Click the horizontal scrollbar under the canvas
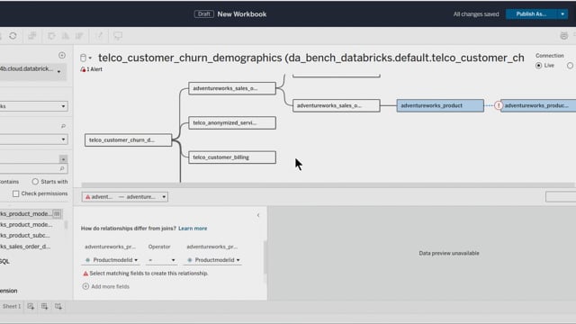The image size is (576, 324). pyautogui.click(x=328, y=184)
